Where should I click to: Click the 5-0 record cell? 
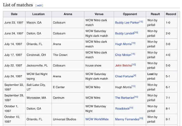pyautogui.click(x=171, y=66)
